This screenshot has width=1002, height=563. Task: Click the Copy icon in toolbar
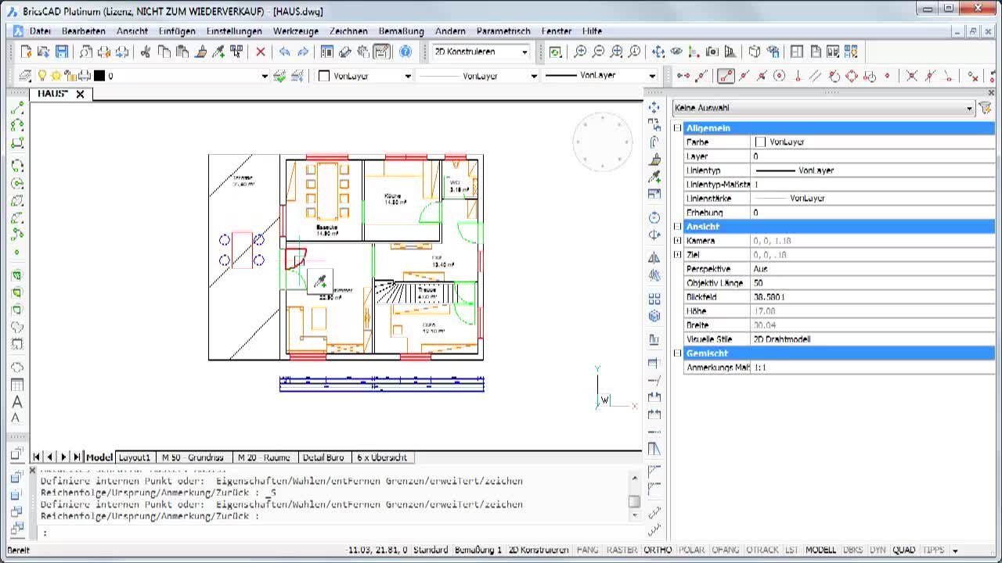pyautogui.click(x=164, y=52)
